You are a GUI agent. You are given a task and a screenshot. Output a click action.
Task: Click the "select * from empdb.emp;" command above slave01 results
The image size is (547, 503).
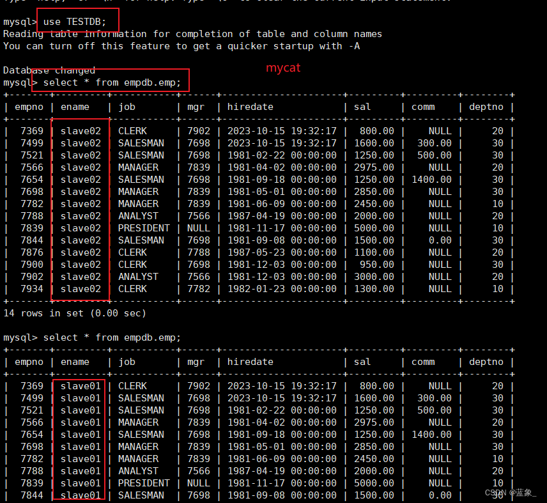click(112, 337)
